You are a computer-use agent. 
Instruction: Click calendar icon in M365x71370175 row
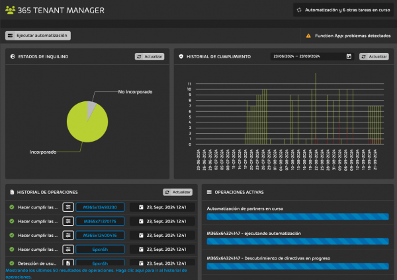click(x=141, y=221)
